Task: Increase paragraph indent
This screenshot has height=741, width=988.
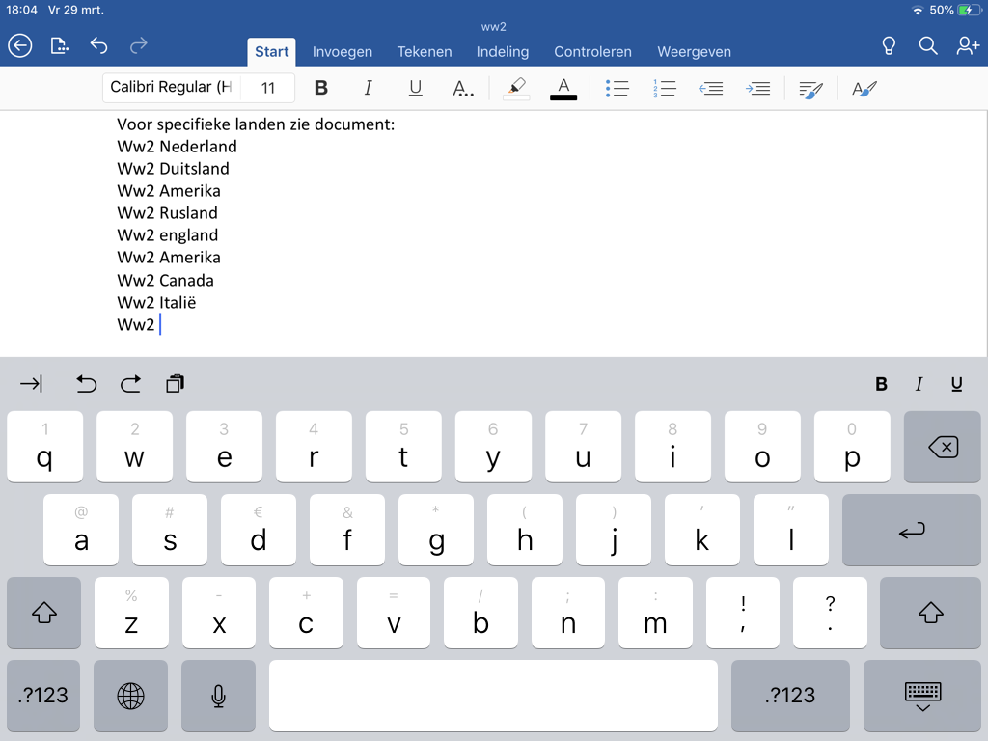Action: coord(758,88)
